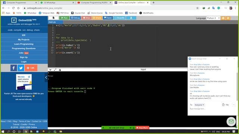
Task: Click the address bar URL
Action: click(x=45, y=8)
